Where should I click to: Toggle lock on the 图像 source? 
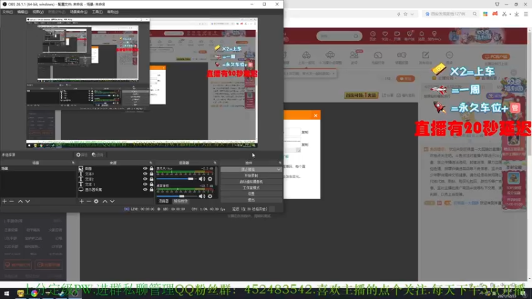click(x=152, y=169)
